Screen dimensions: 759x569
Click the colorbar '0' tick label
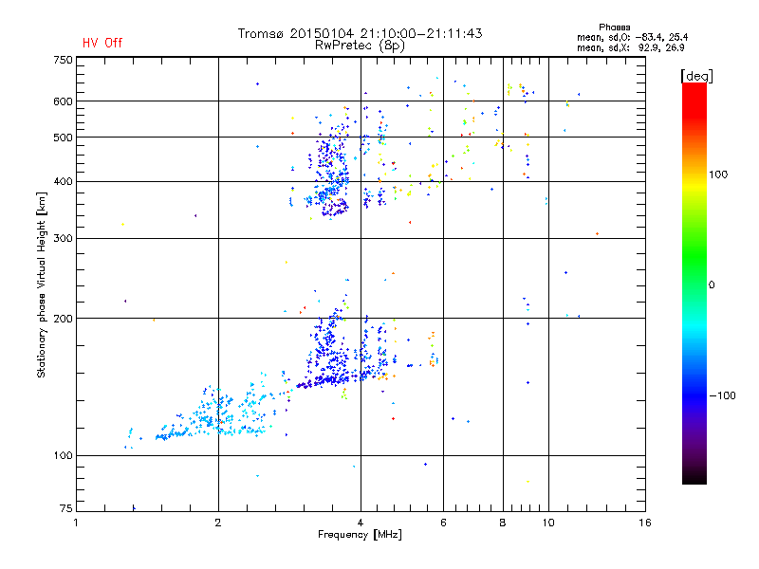tap(712, 285)
